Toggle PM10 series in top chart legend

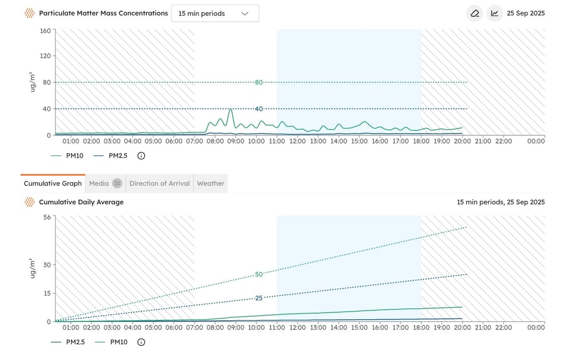tap(67, 156)
